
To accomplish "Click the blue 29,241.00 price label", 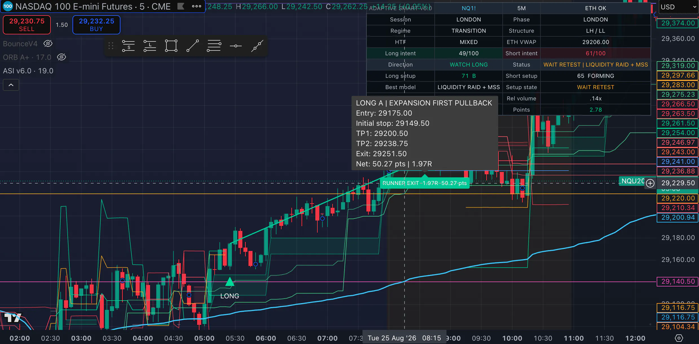I will [x=678, y=162].
